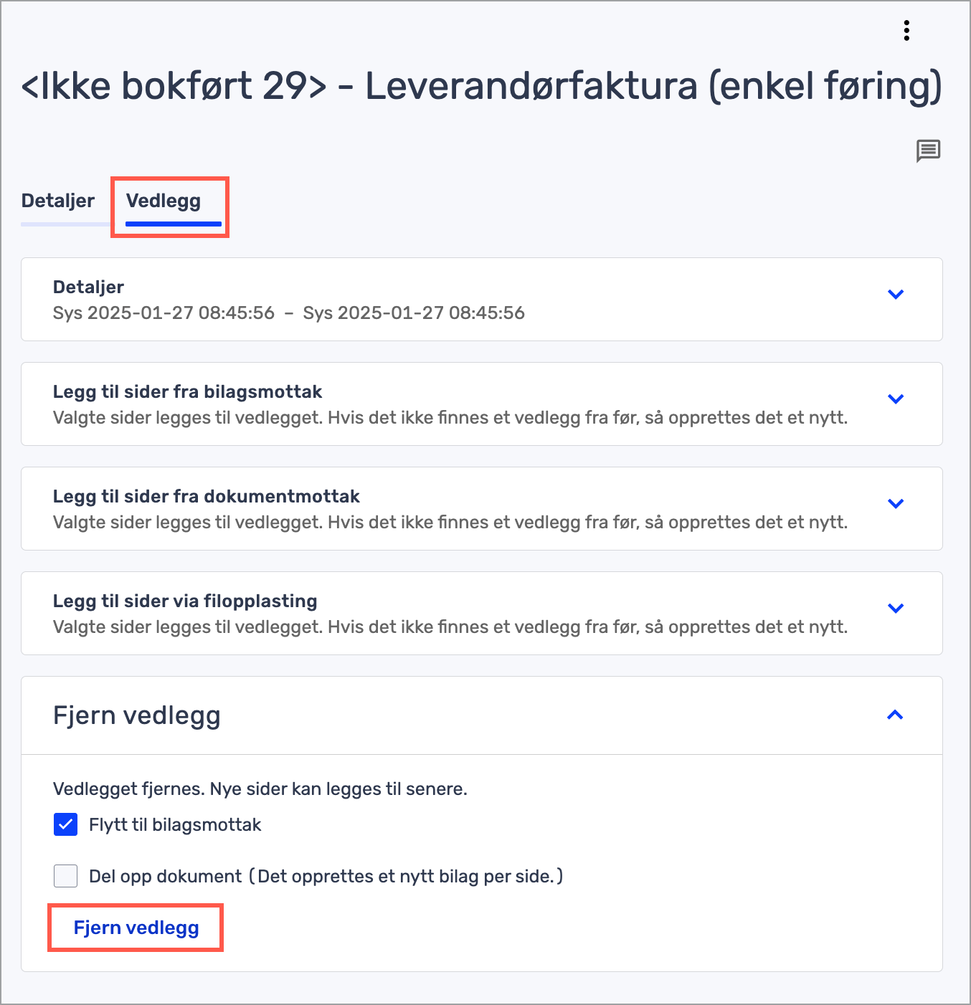Uncheck the Flytt til bilagsmottak checkbox

66,824
